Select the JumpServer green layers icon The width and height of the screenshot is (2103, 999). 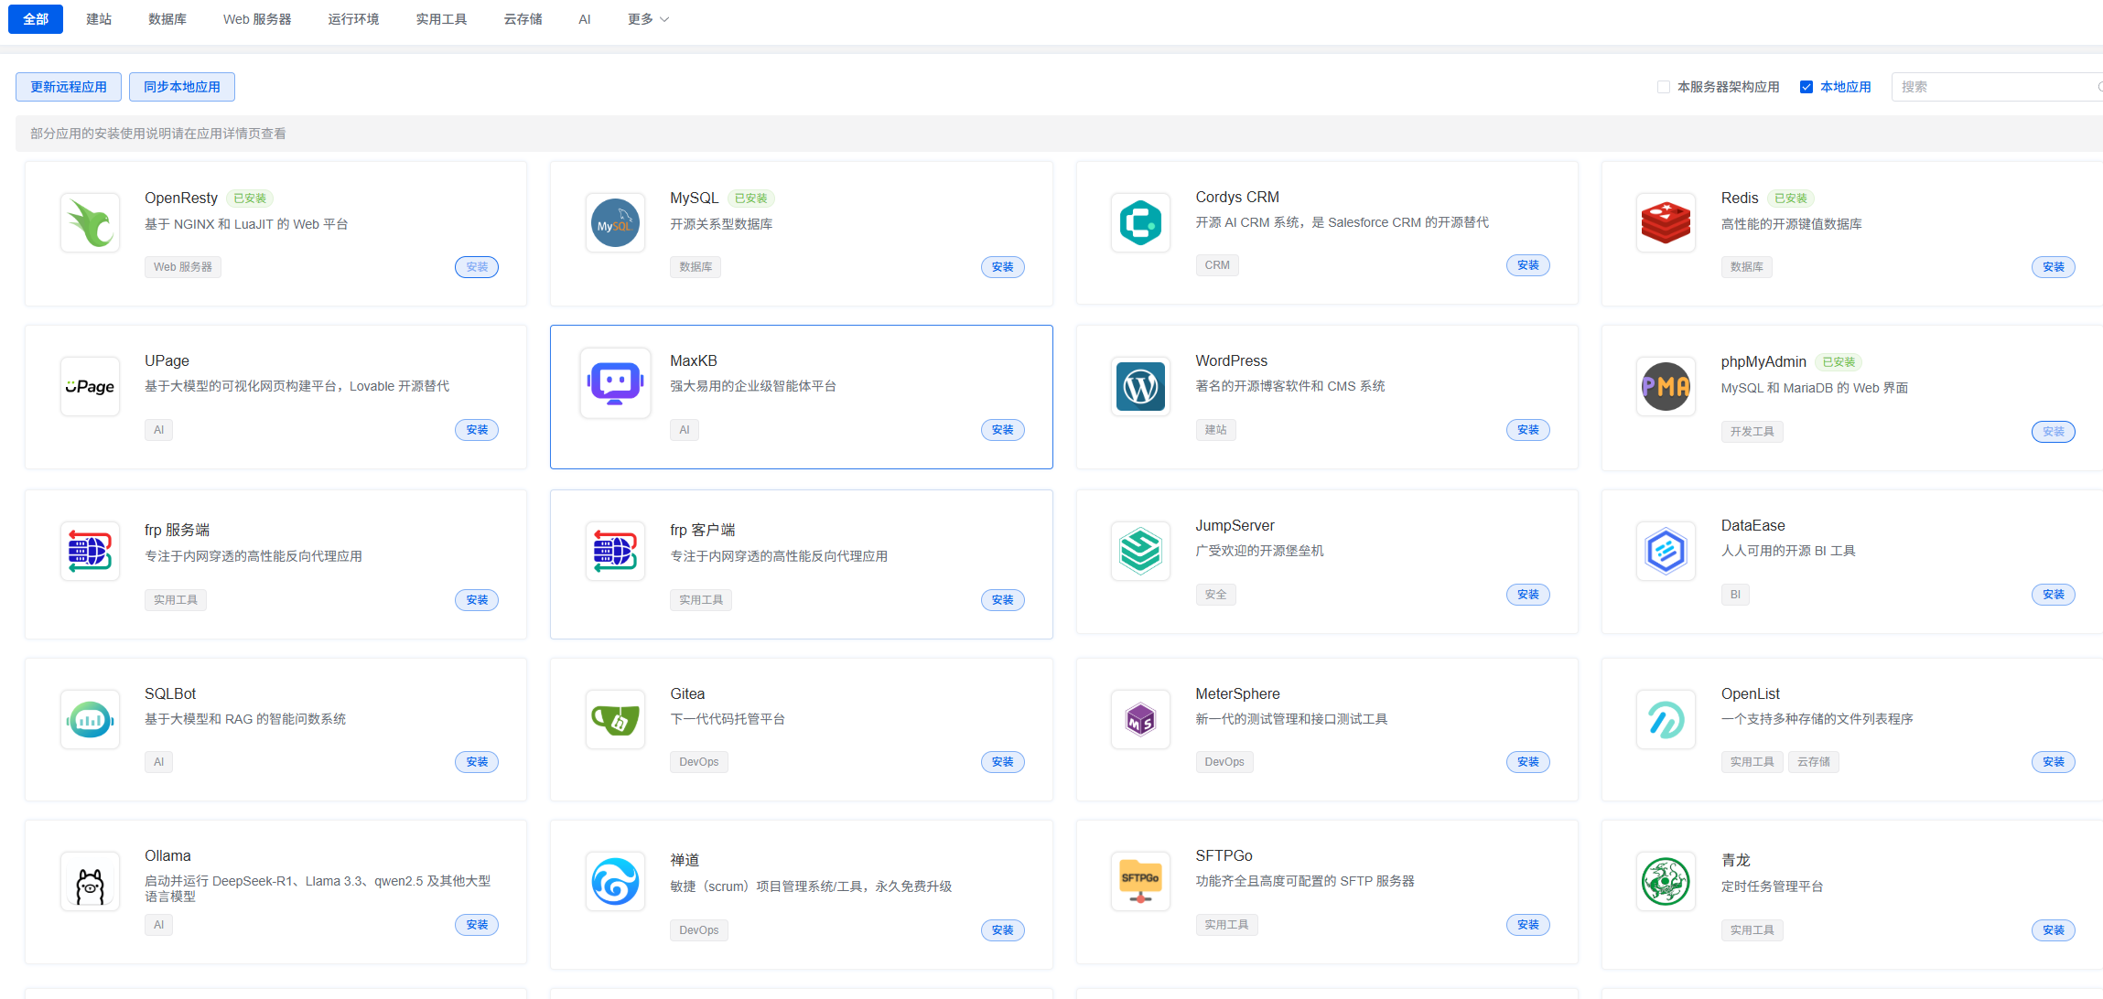pos(1140,551)
